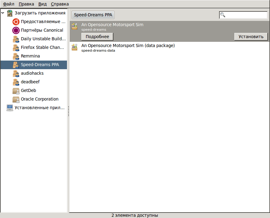Open the Справка menu
Viewport: 270px width, 218px height.
[x=60, y=4]
